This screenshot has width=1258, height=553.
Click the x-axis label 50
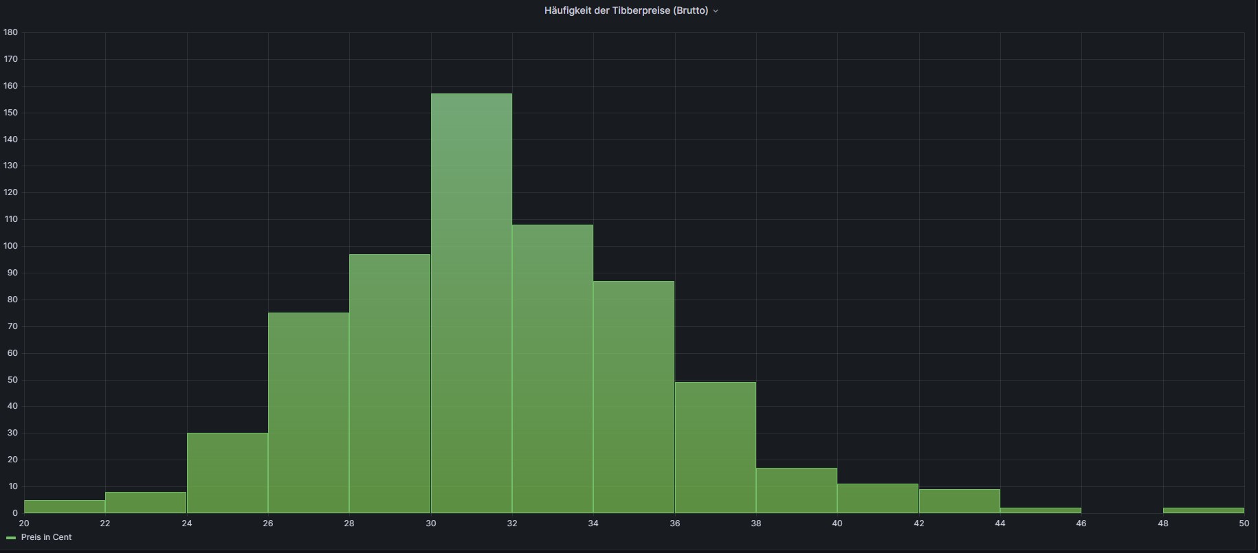coord(1244,523)
